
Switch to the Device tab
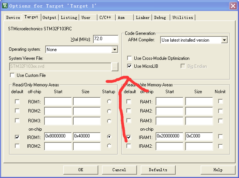point(13,18)
